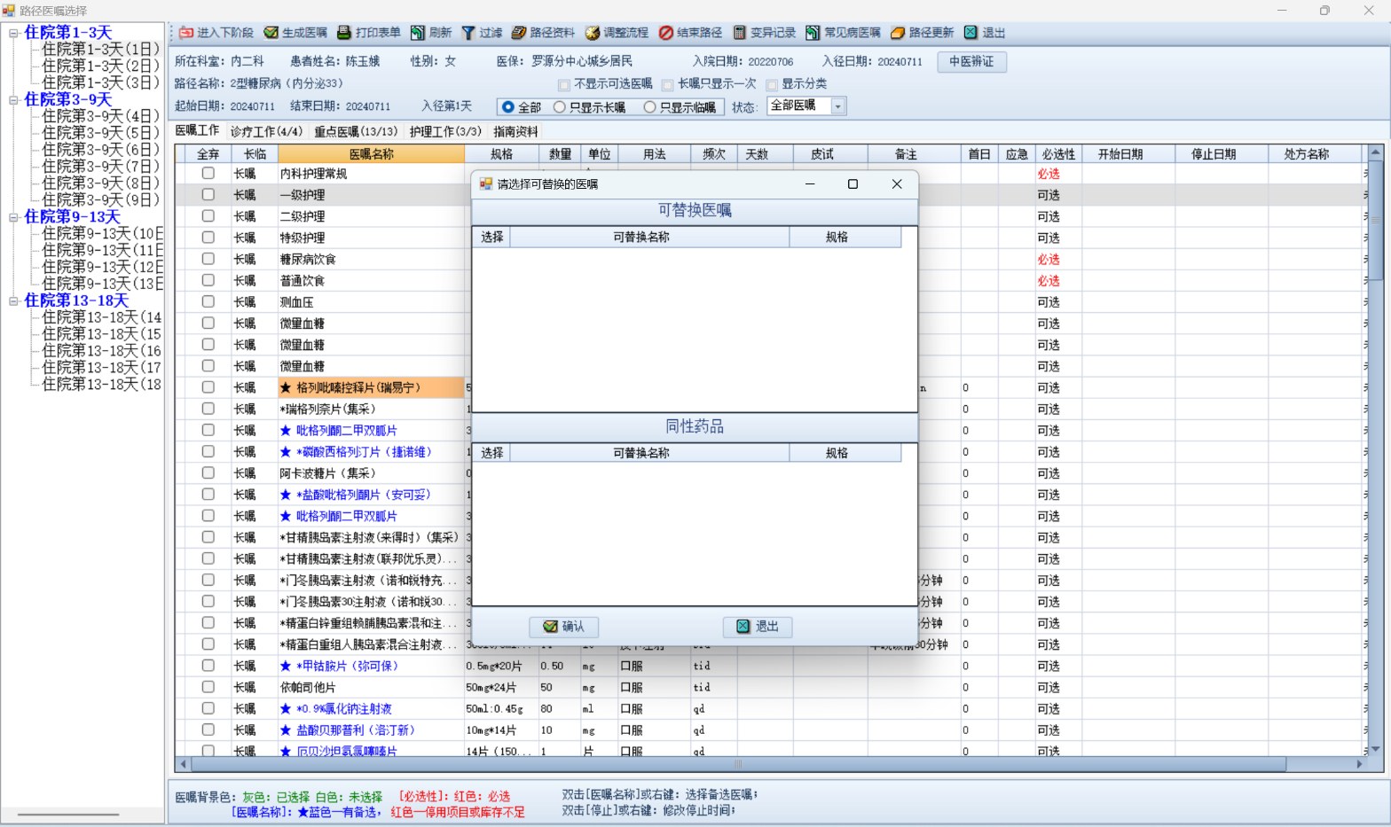This screenshot has width=1391, height=827.
Task: Choose the 只显示临嘱 radio option
Action: [x=650, y=107]
